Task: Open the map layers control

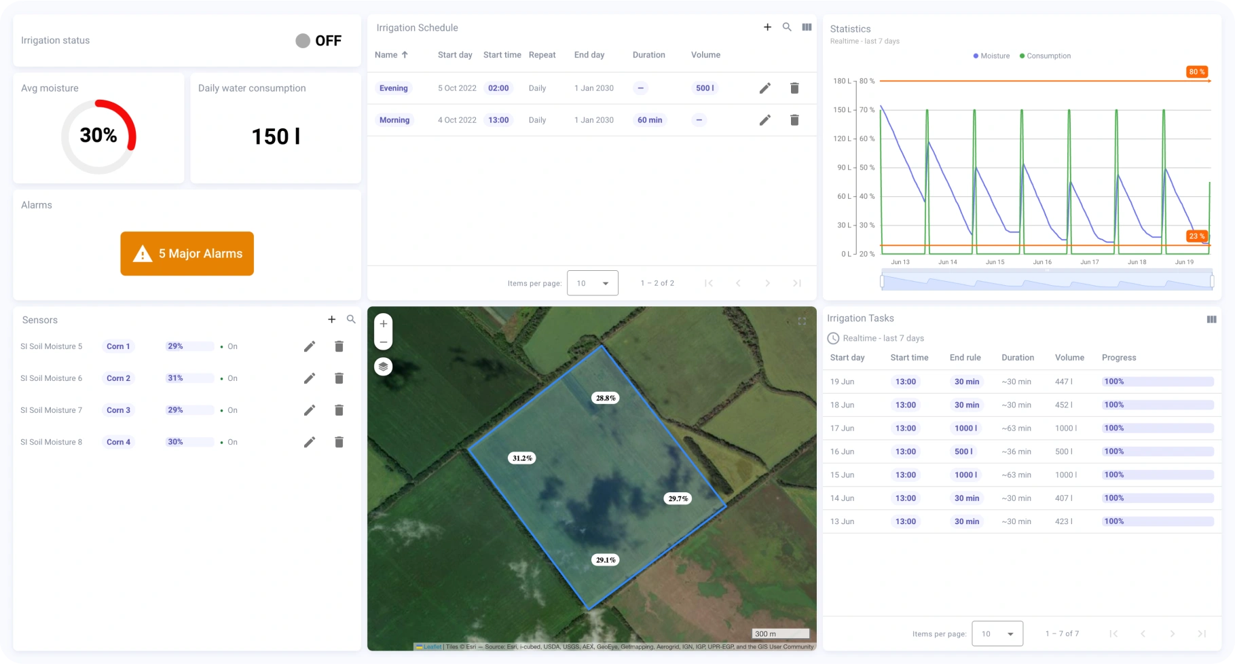Action: tap(383, 367)
